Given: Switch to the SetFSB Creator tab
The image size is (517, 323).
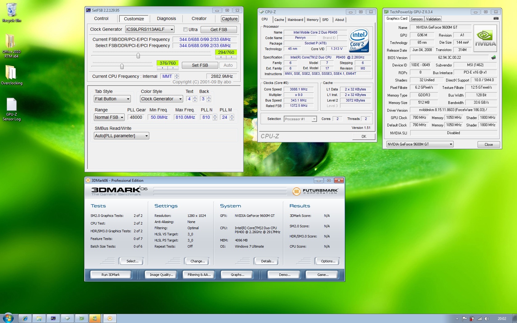Looking at the screenshot, I should 199,19.
